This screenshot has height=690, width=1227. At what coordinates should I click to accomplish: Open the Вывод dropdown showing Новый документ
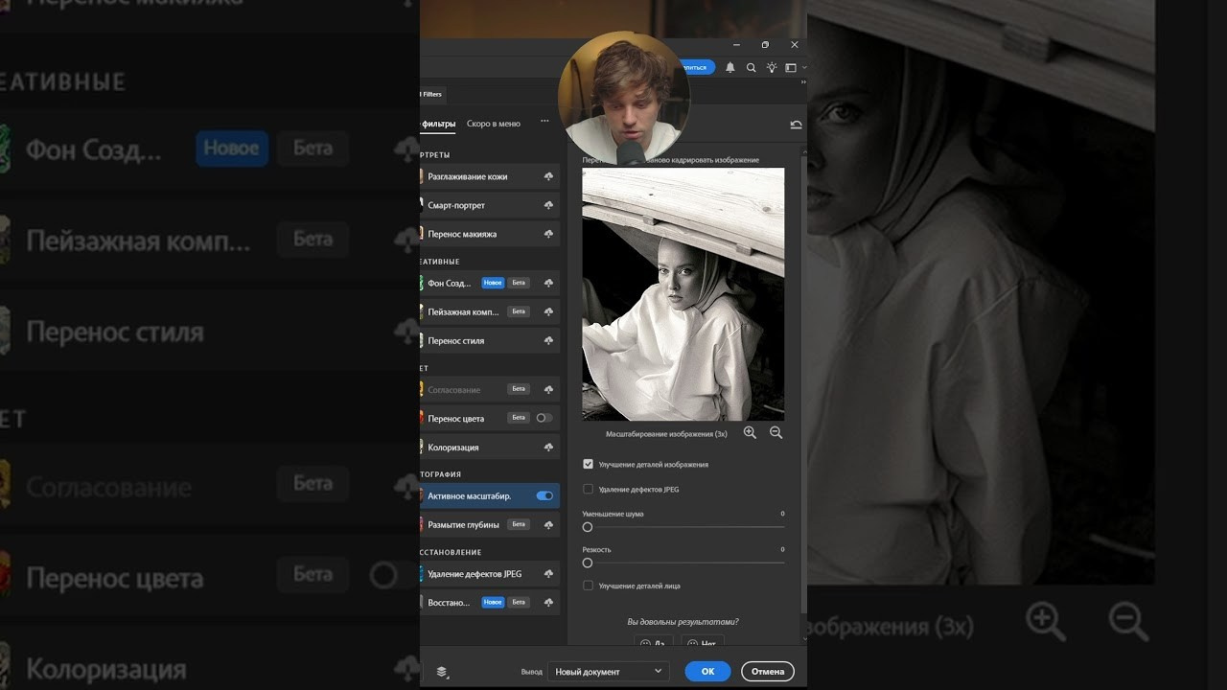(609, 672)
